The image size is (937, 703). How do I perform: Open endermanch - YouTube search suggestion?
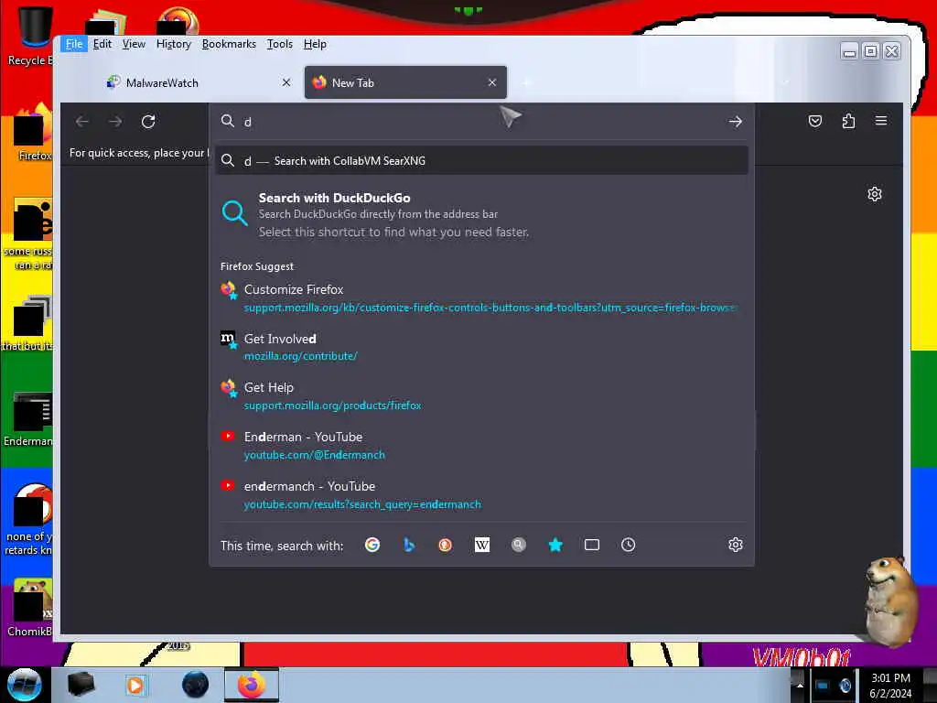481,494
